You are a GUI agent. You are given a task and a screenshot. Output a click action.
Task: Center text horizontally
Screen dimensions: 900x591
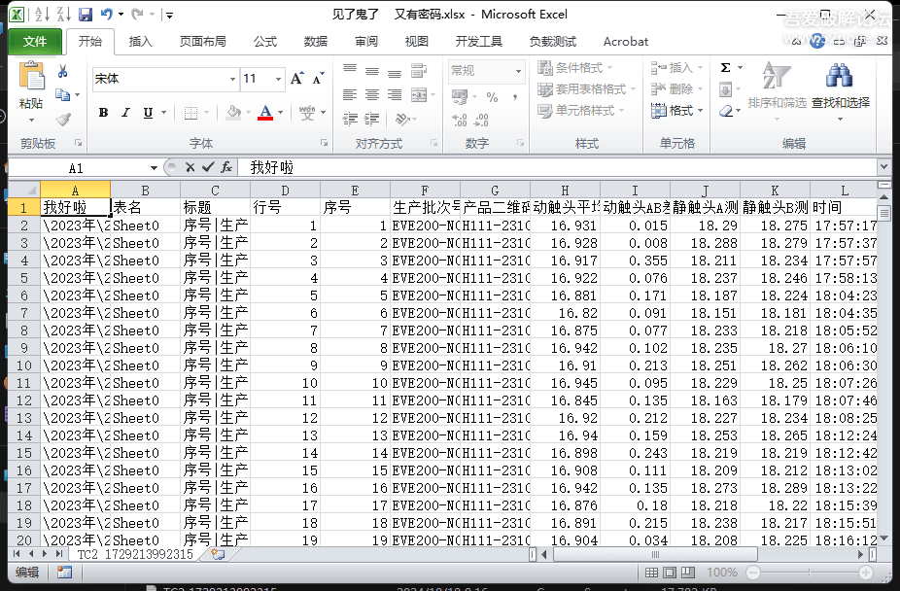click(372, 94)
